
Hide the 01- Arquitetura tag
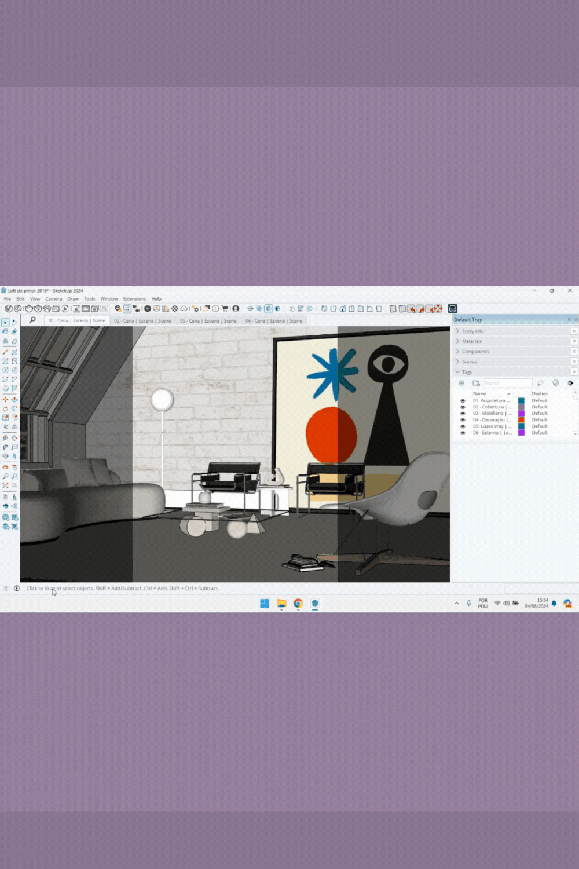(463, 400)
